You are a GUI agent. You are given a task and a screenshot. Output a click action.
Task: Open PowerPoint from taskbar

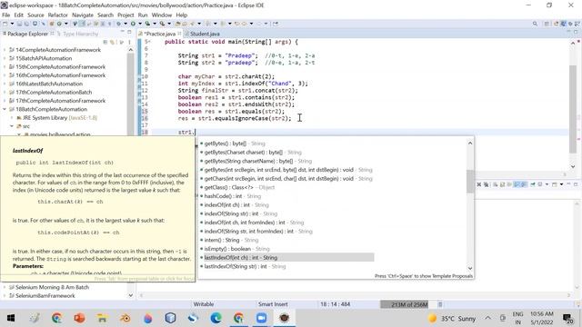[79, 318]
